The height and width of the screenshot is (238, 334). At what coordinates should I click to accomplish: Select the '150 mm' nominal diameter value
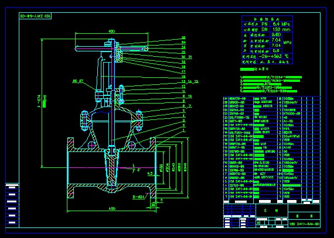(x=281, y=29)
